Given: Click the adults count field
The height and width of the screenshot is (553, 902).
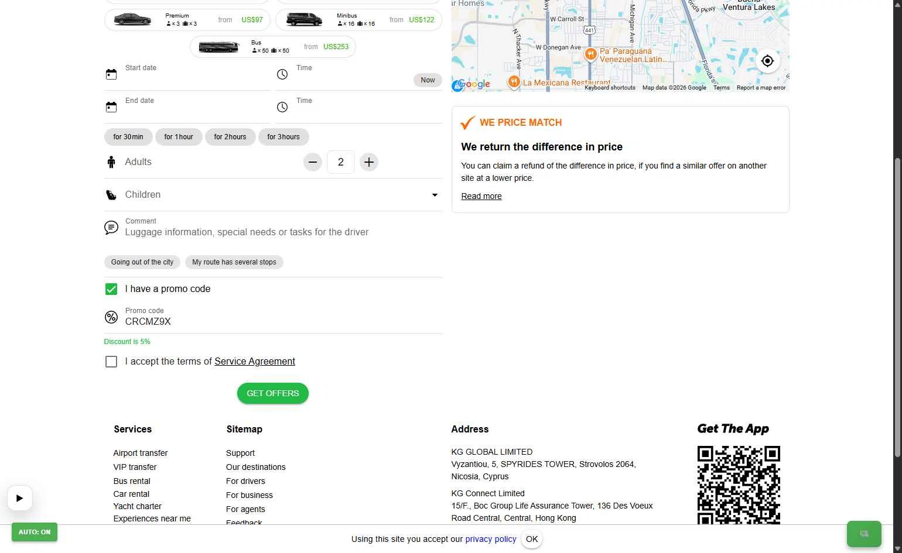Looking at the screenshot, I should coord(341,162).
